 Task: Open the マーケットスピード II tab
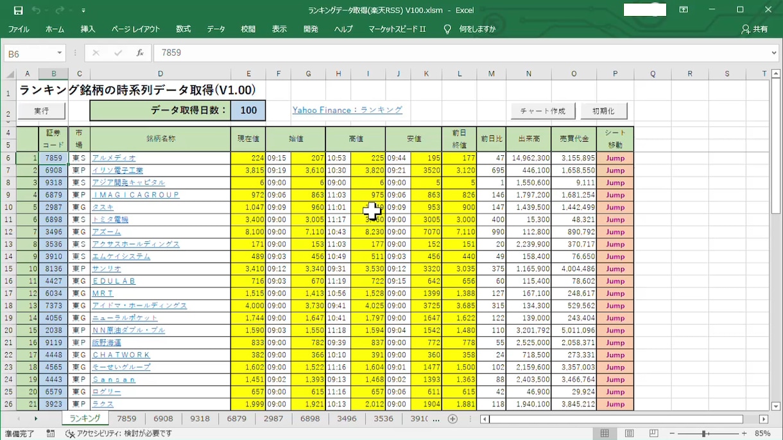[397, 30]
